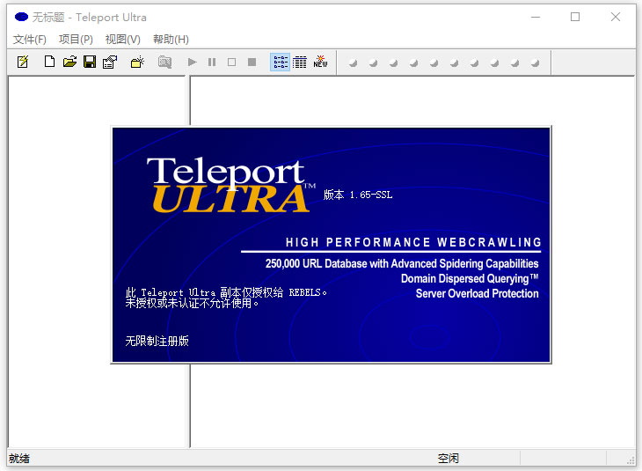This screenshot has width=642, height=471.
Task: Click the first thread status indicator
Action: (353, 63)
